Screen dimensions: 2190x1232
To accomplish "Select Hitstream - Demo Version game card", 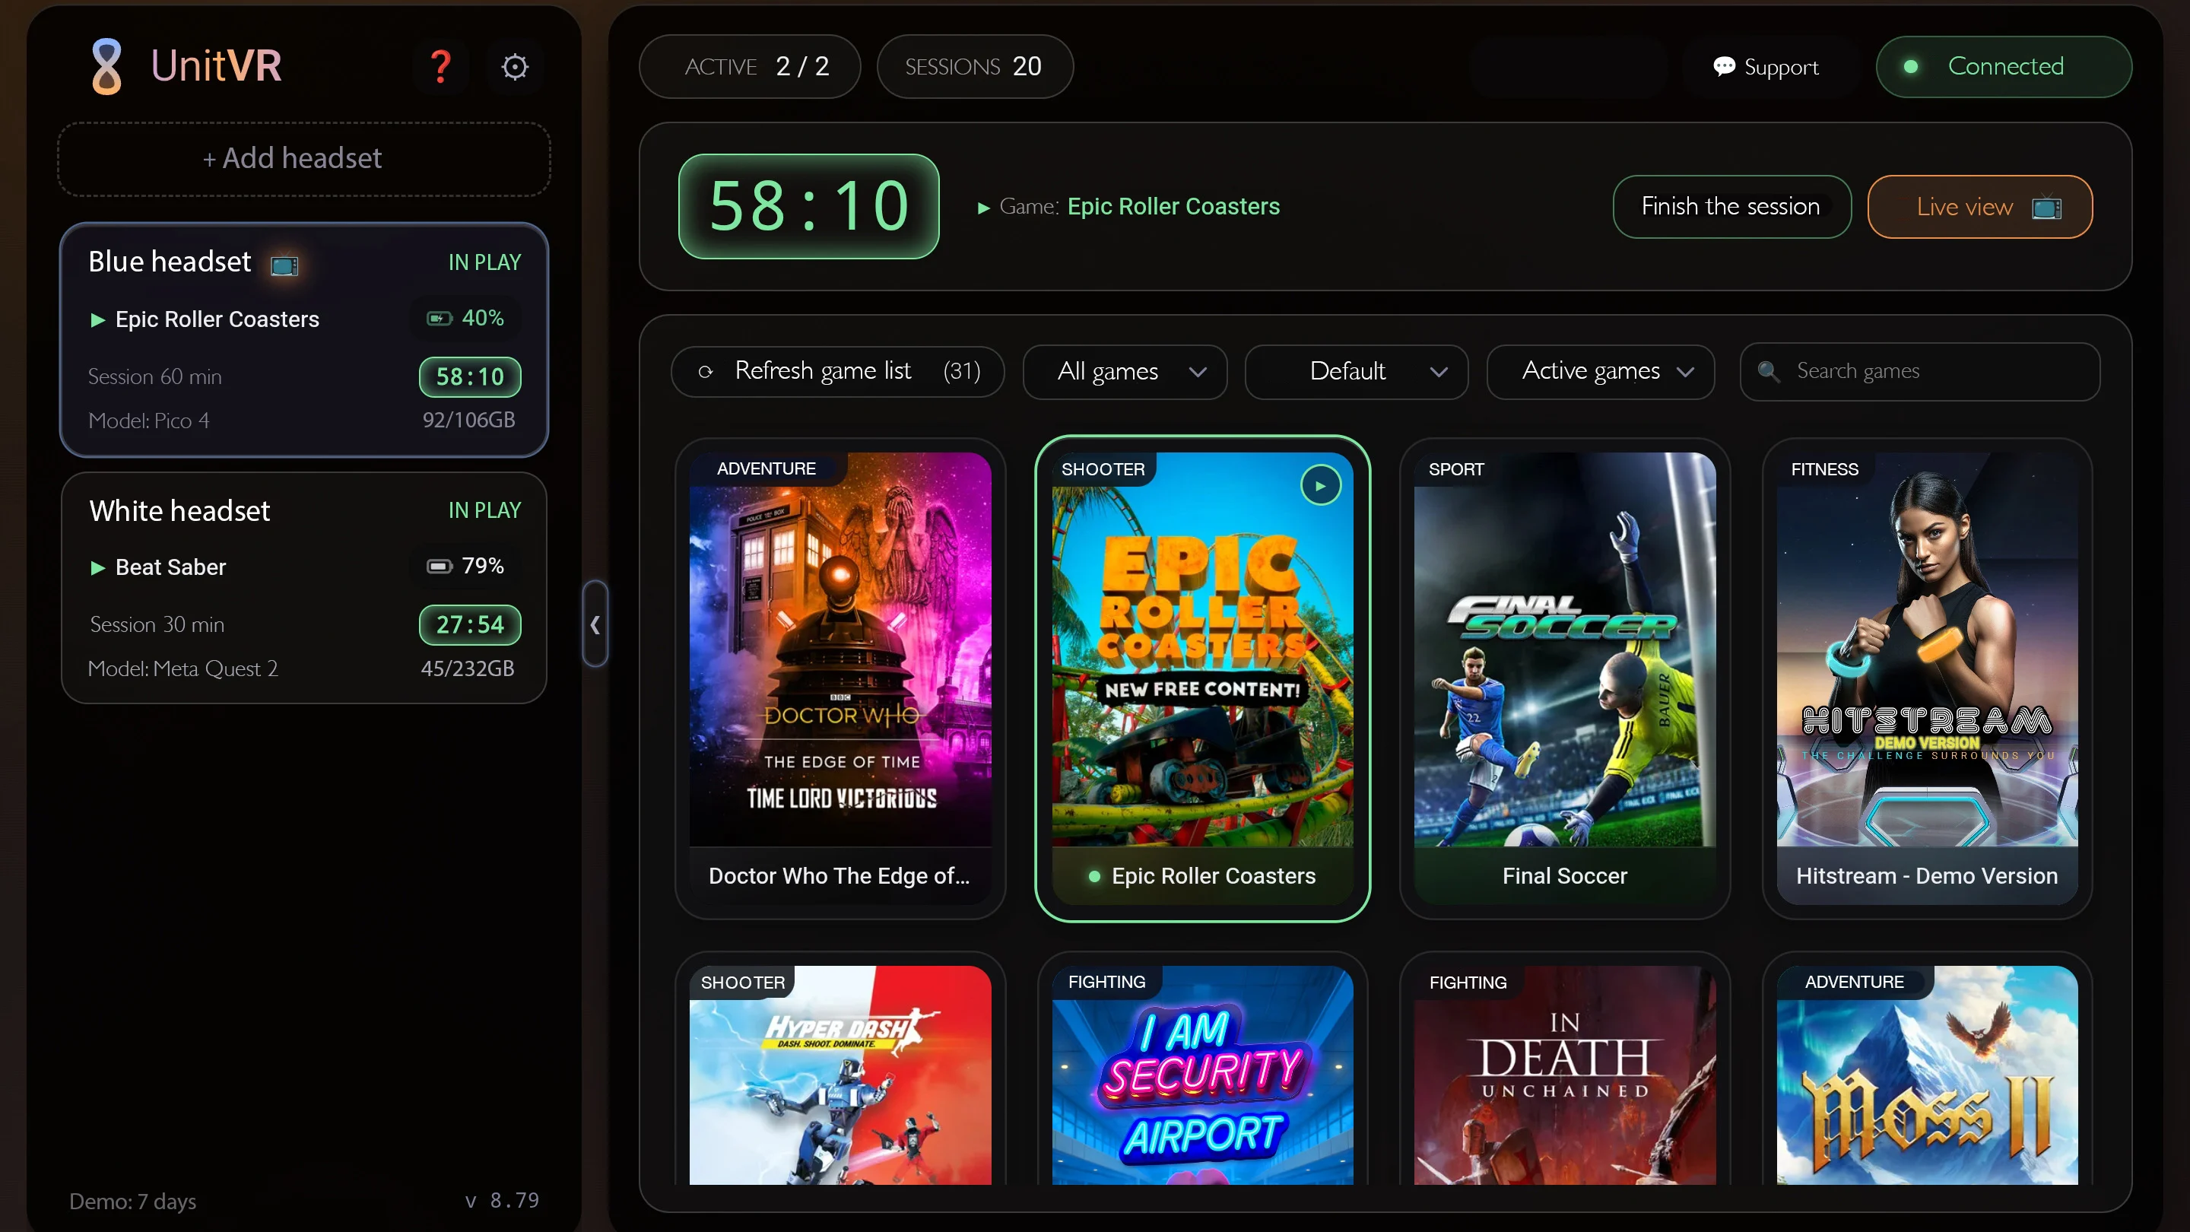I will point(1926,678).
